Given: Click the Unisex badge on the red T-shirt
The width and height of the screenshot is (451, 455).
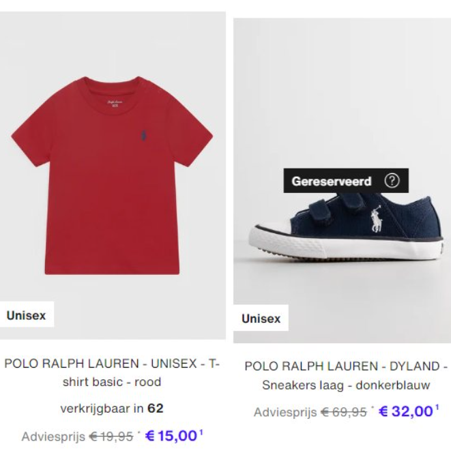Looking at the screenshot, I should (27, 315).
